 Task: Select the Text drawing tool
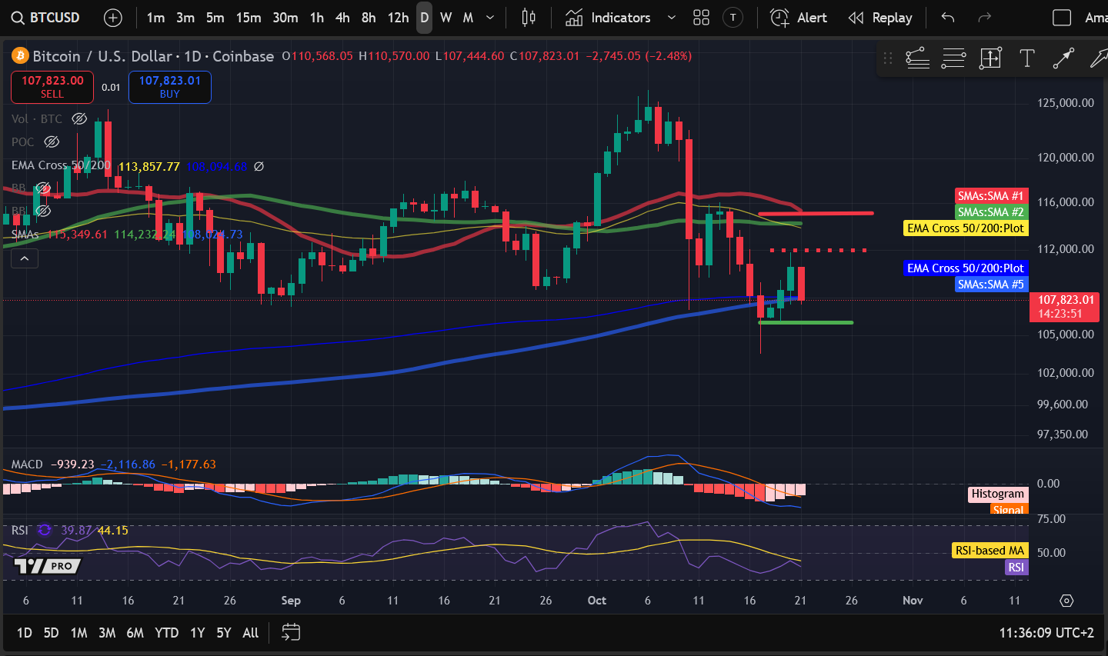tap(1026, 58)
